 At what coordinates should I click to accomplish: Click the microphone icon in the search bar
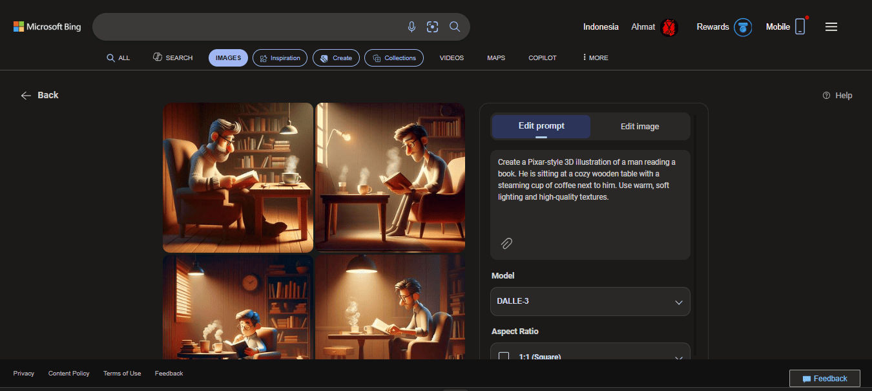pos(411,26)
